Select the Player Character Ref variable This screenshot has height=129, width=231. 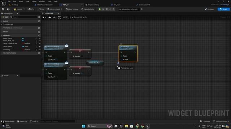pos(10,43)
